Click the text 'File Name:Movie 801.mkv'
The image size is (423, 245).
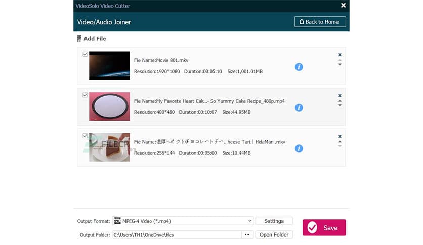(161, 60)
